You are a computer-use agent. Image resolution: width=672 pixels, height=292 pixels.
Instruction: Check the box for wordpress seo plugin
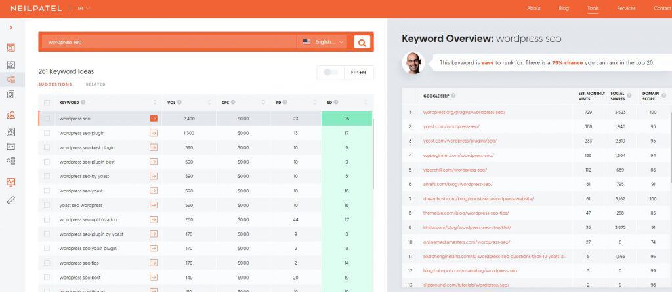click(x=47, y=133)
